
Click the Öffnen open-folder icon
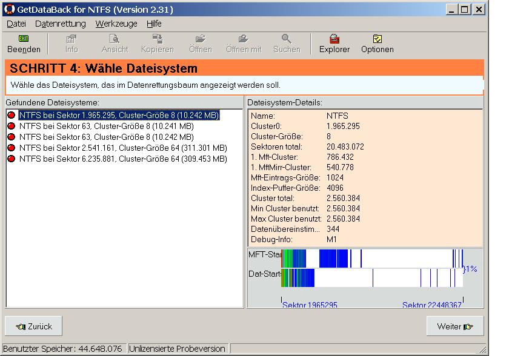[x=201, y=39]
